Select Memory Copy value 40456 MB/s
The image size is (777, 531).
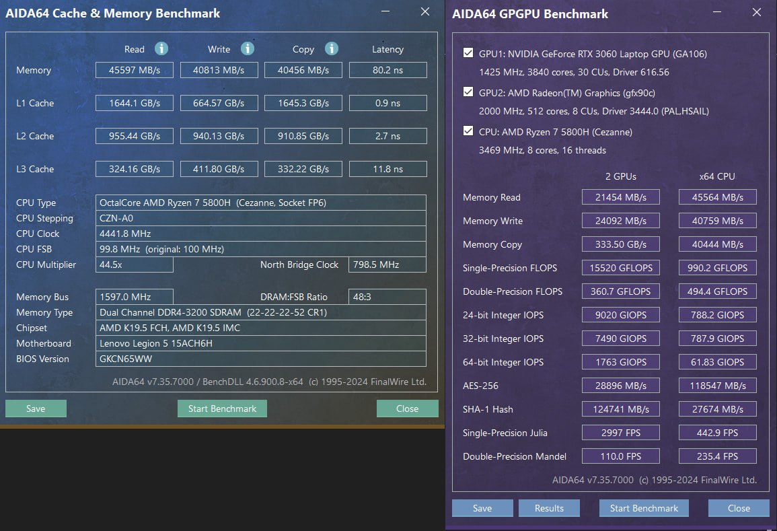(x=303, y=70)
